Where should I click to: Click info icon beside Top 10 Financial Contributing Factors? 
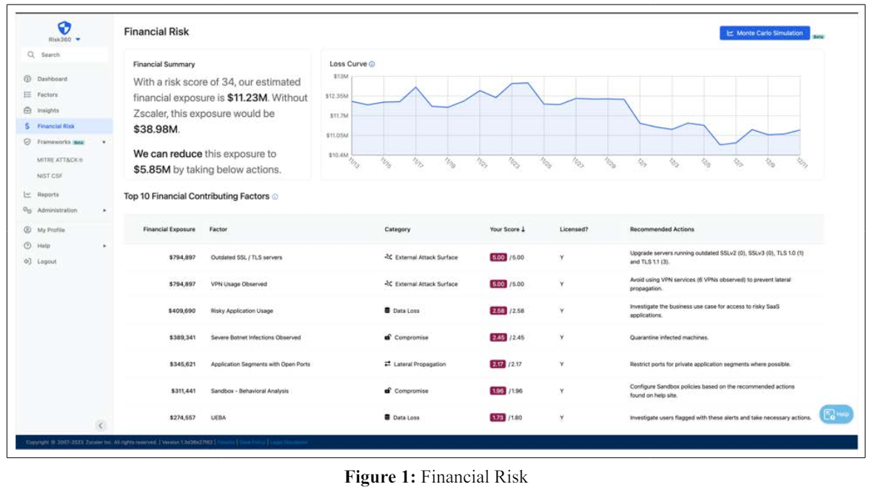tap(275, 197)
